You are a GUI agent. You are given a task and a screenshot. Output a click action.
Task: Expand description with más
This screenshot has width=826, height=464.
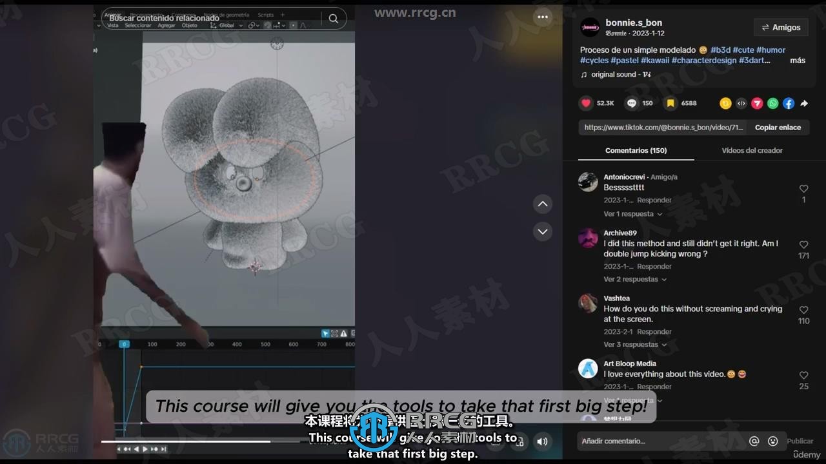(798, 61)
